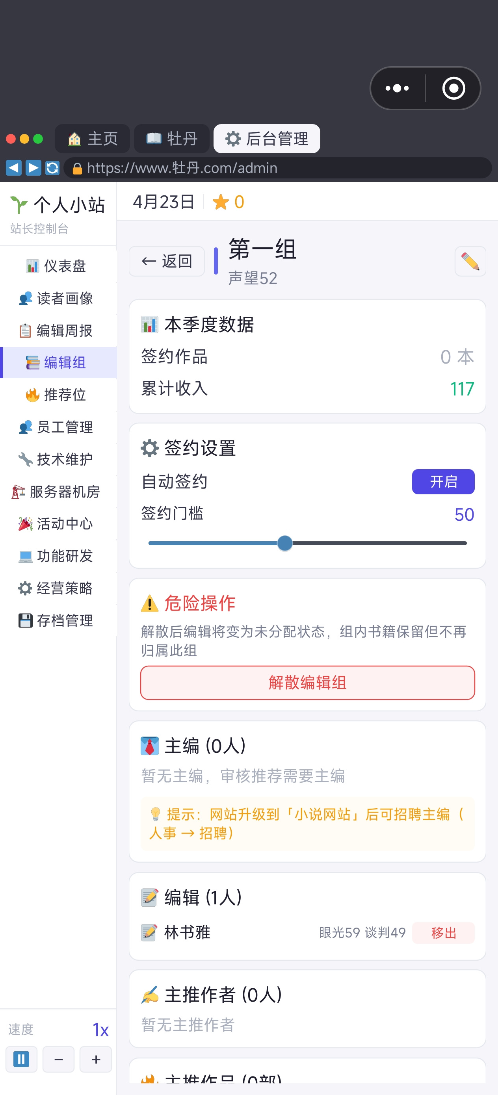Increase game speed with plus button
The image size is (498, 1095).
pos(96,1059)
